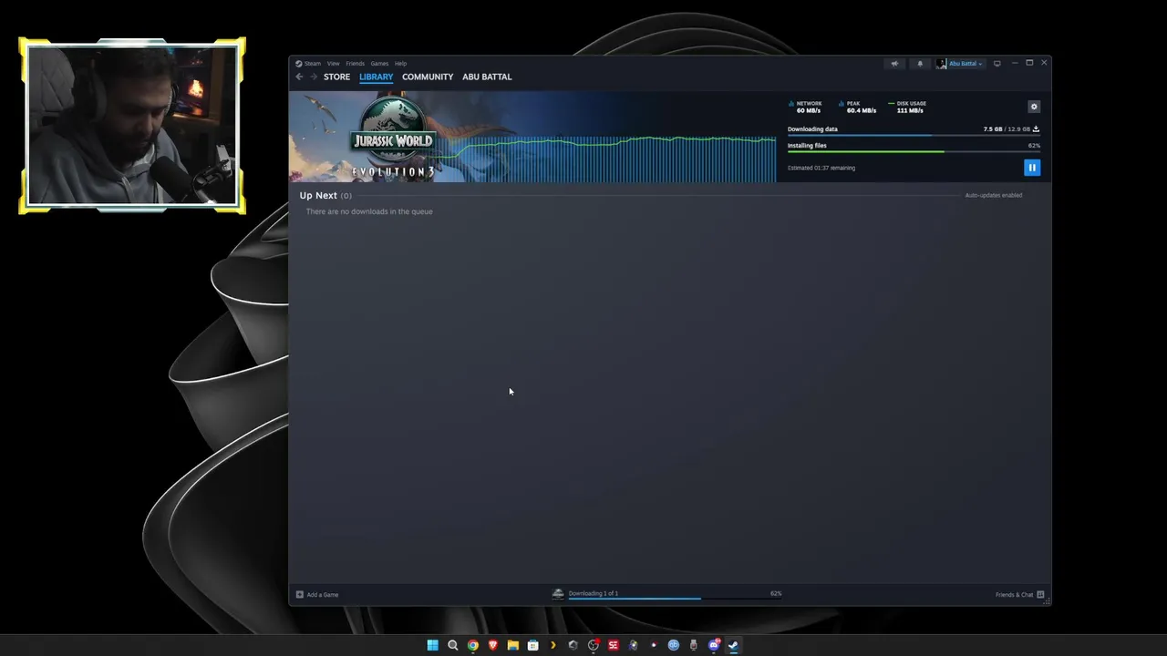Click the Friends & Chat grid icon
Viewport: 1167px width, 656px height.
[x=1040, y=595]
